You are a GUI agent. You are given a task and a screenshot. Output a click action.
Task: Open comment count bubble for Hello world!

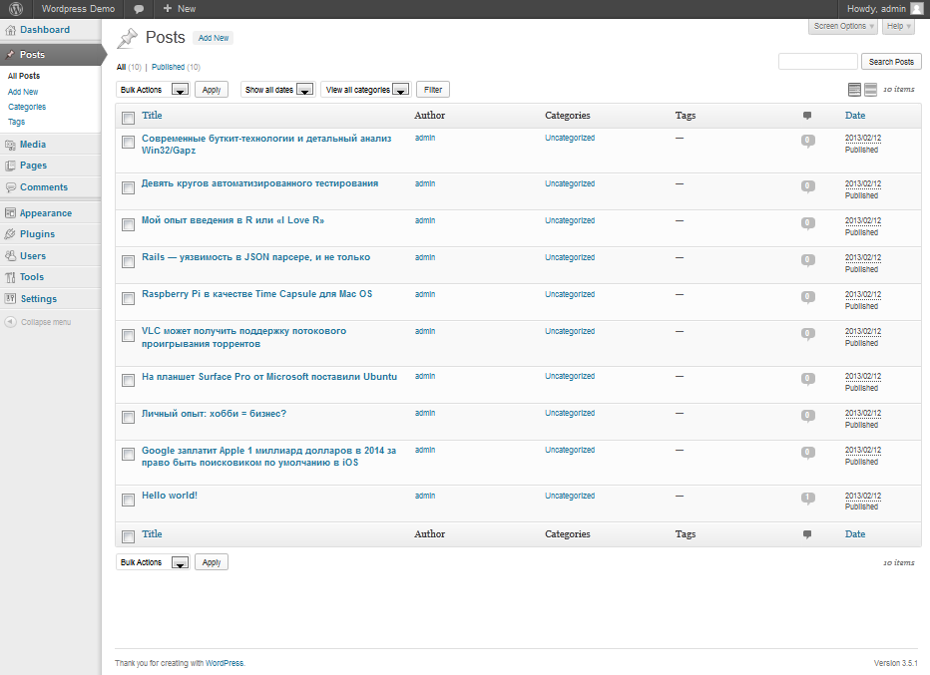(808, 499)
